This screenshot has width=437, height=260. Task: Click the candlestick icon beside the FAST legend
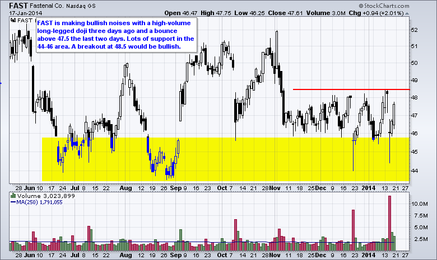click(x=13, y=20)
